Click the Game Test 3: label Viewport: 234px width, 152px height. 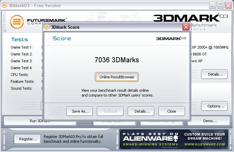point(22,61)
